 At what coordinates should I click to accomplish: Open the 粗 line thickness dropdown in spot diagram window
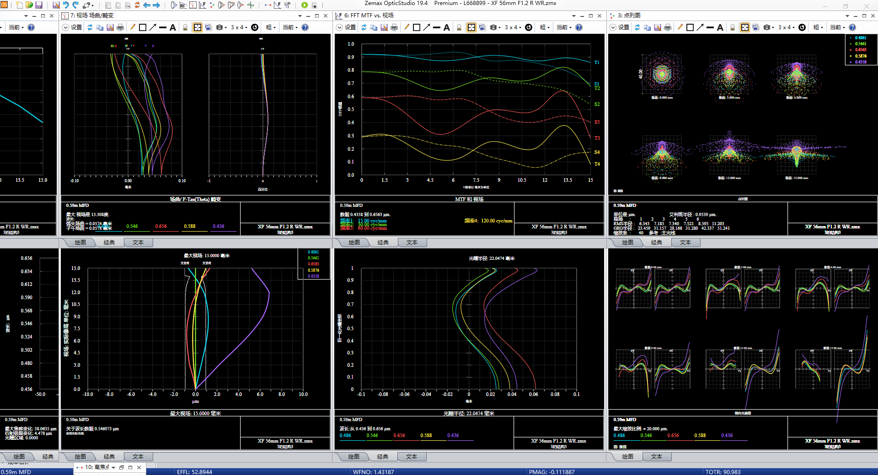tap(818, 27)
